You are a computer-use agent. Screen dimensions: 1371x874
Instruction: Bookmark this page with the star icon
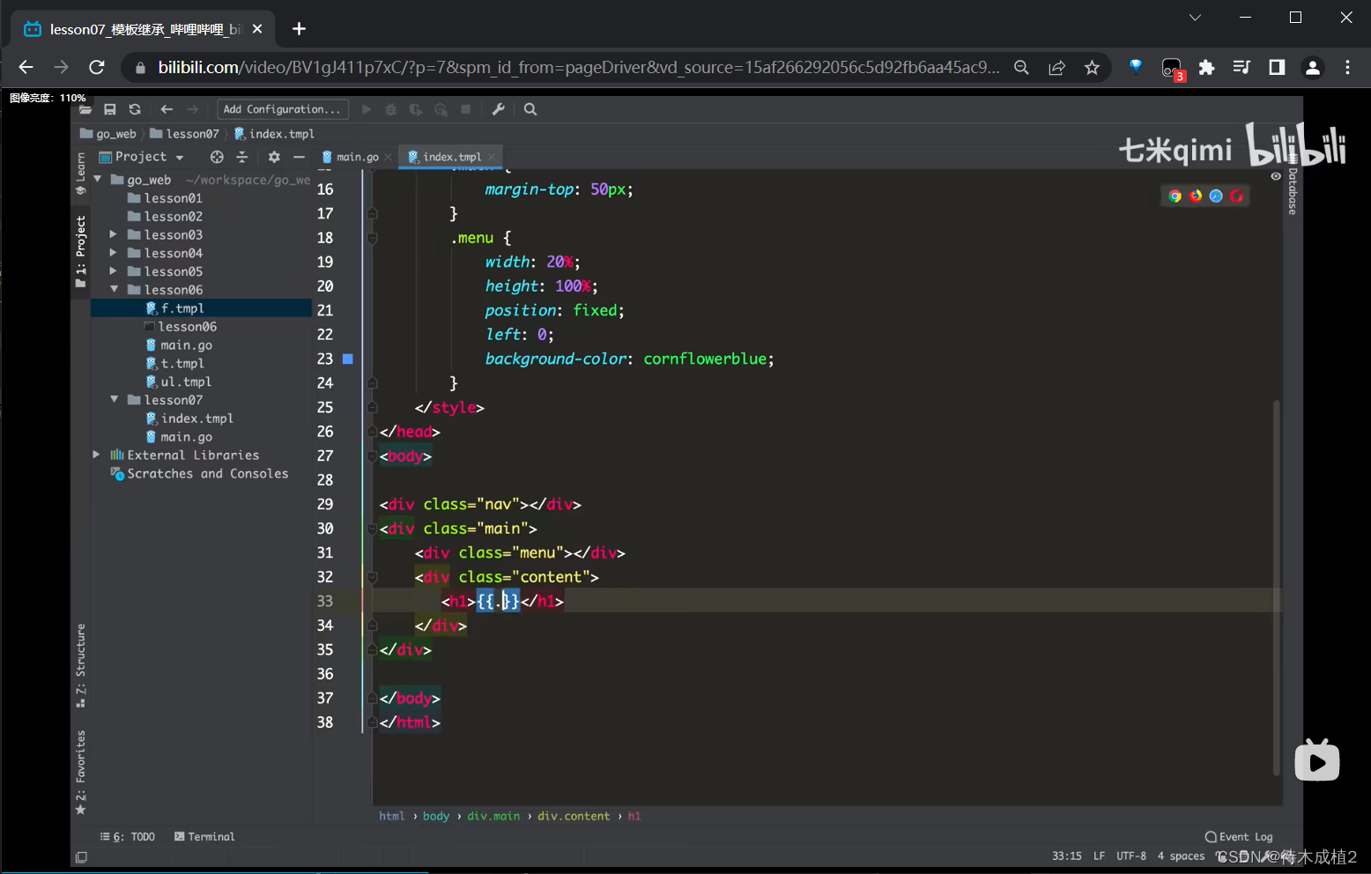(x=1092, y=68)
